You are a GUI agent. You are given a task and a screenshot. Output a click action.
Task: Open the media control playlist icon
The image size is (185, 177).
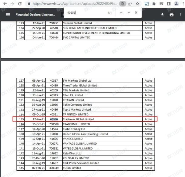tap(161, 4)
